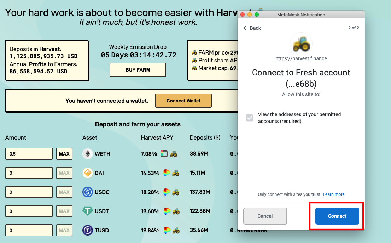Click the 7.08% WETH APY value
Screen dimensions: 391x243
point(149,154)
